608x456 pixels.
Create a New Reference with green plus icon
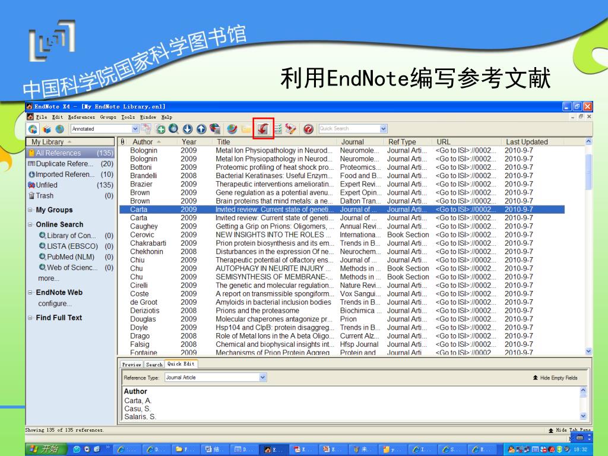click(x=160, y=129)
